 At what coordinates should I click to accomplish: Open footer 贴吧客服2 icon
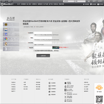tap(49, 89)
